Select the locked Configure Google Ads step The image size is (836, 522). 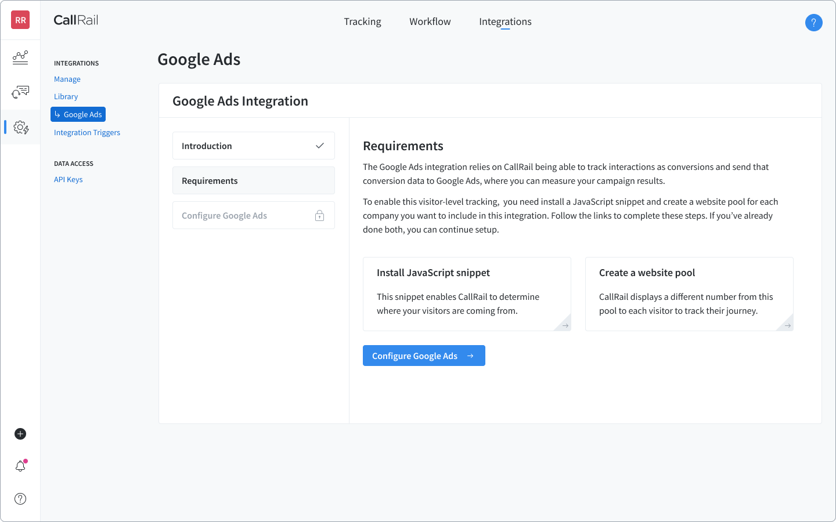coord(254,215)
